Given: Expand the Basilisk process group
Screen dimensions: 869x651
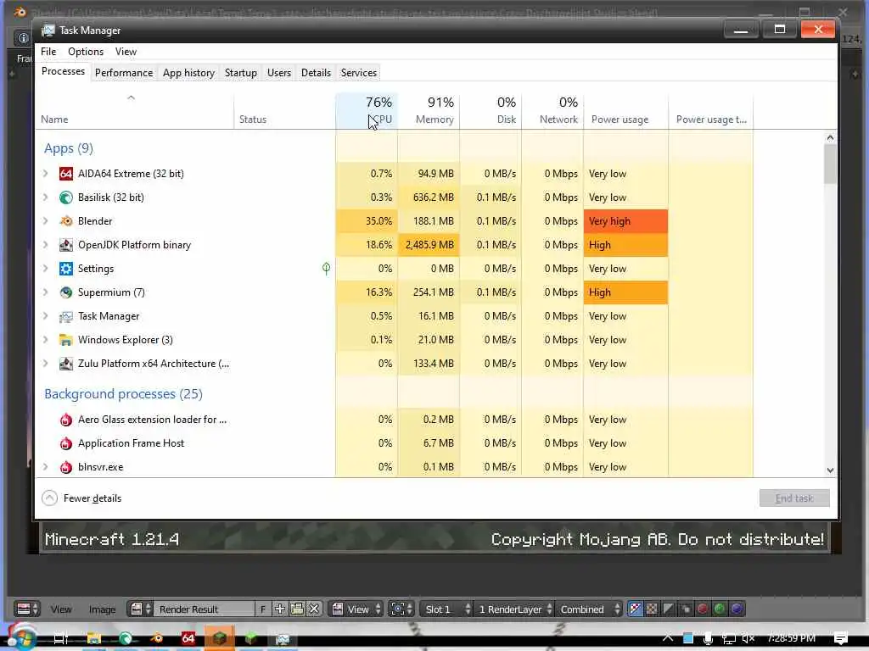Looking at the screenshot, I should point(46,198).
